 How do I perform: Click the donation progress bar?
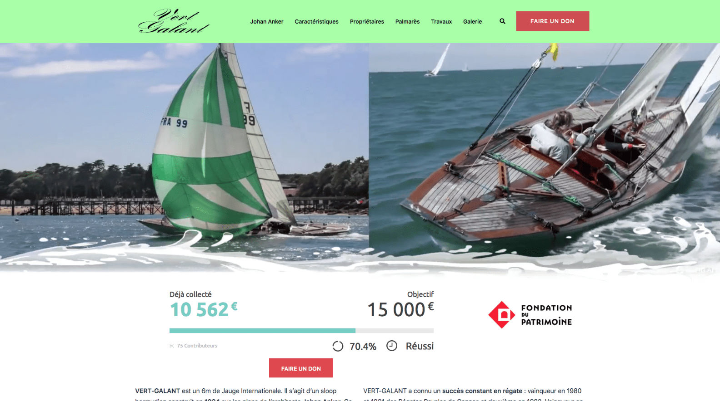click(x=301, y=331)
